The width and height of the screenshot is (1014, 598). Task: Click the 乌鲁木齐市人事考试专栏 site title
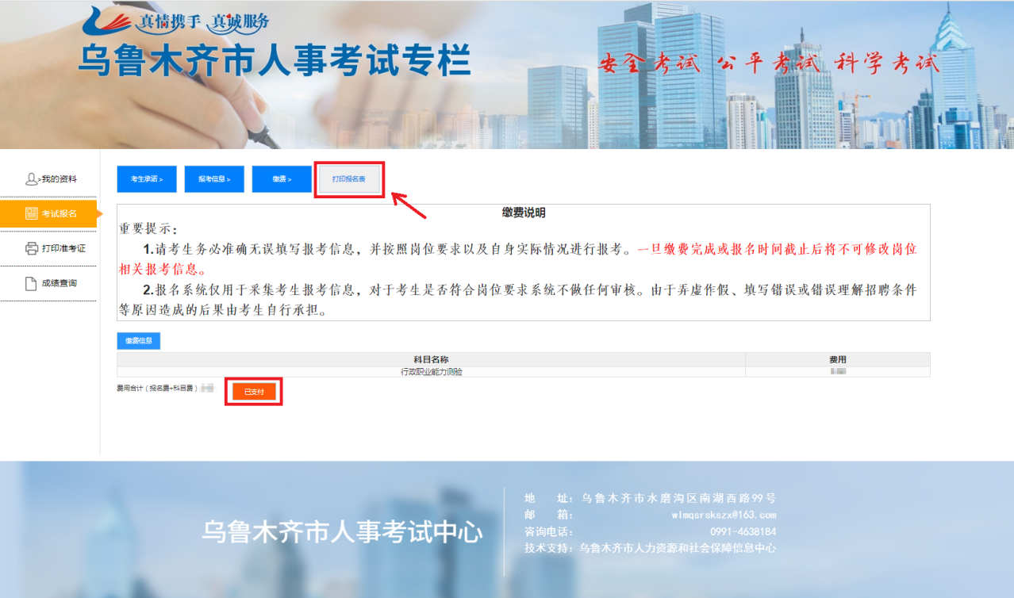pos(274,62)
